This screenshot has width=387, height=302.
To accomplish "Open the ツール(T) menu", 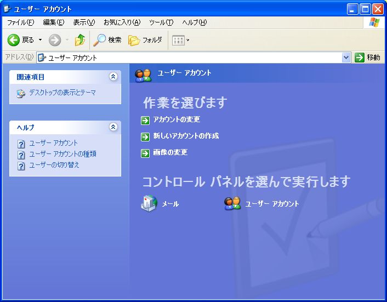I will coord(161,22).
